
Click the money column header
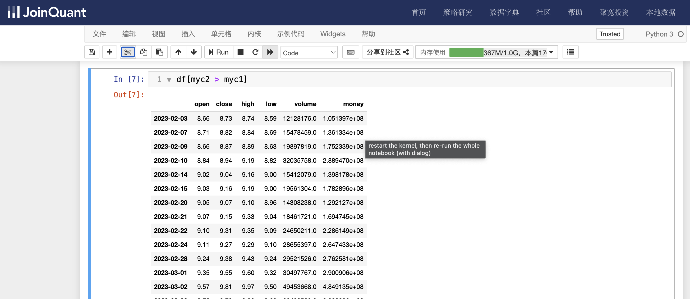click(353, 104)
